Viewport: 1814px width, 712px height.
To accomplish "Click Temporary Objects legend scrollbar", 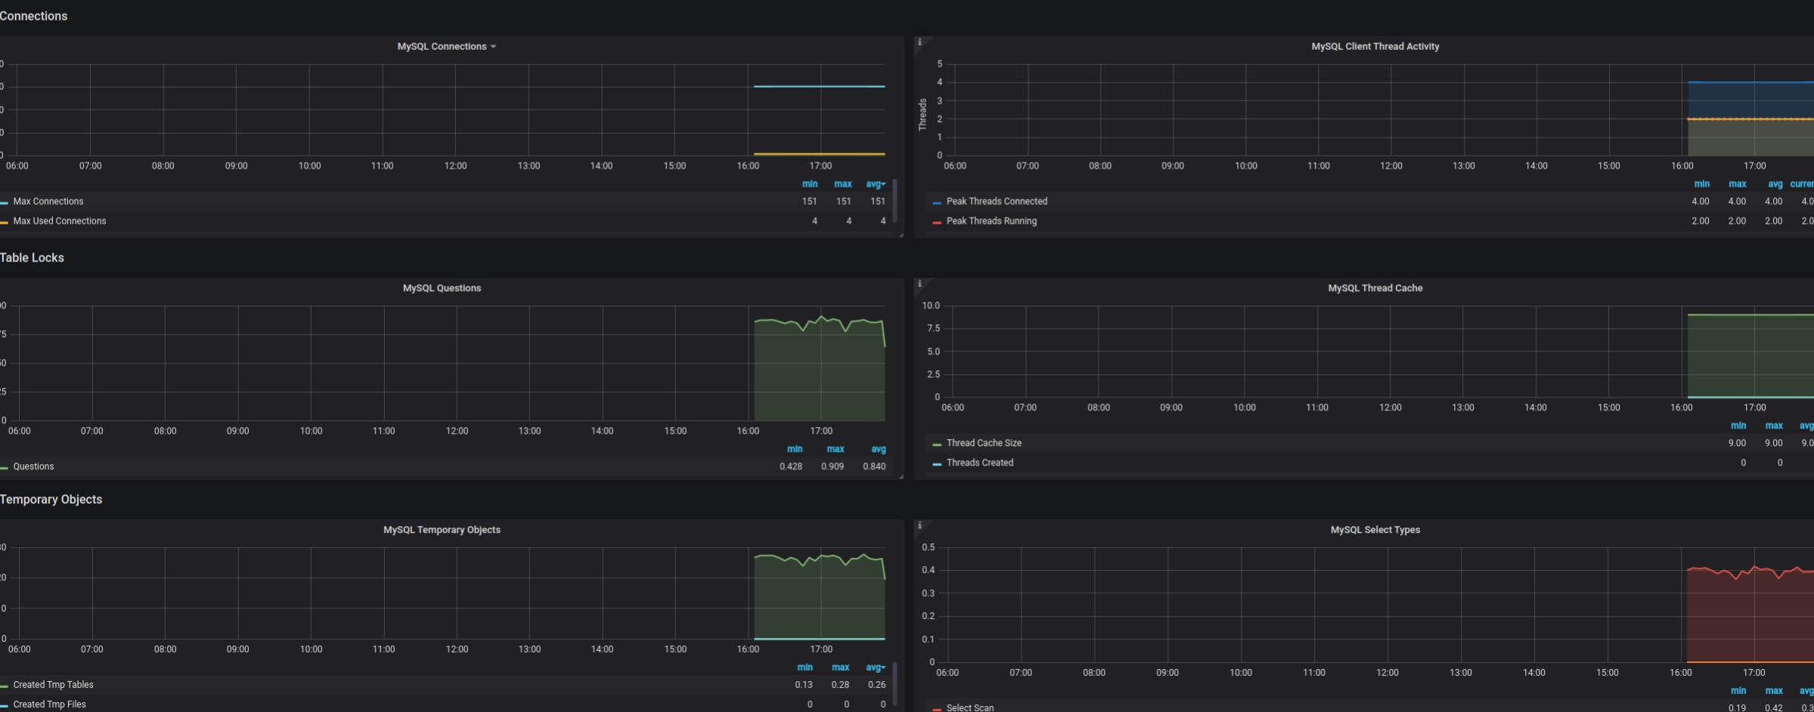I will point(895,685).
